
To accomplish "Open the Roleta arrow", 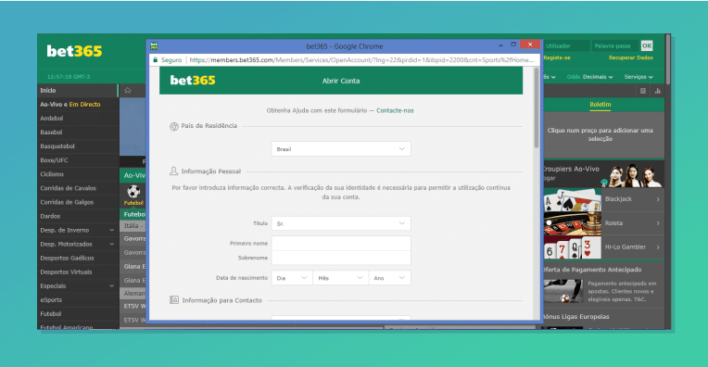I will tap(658, 223).
